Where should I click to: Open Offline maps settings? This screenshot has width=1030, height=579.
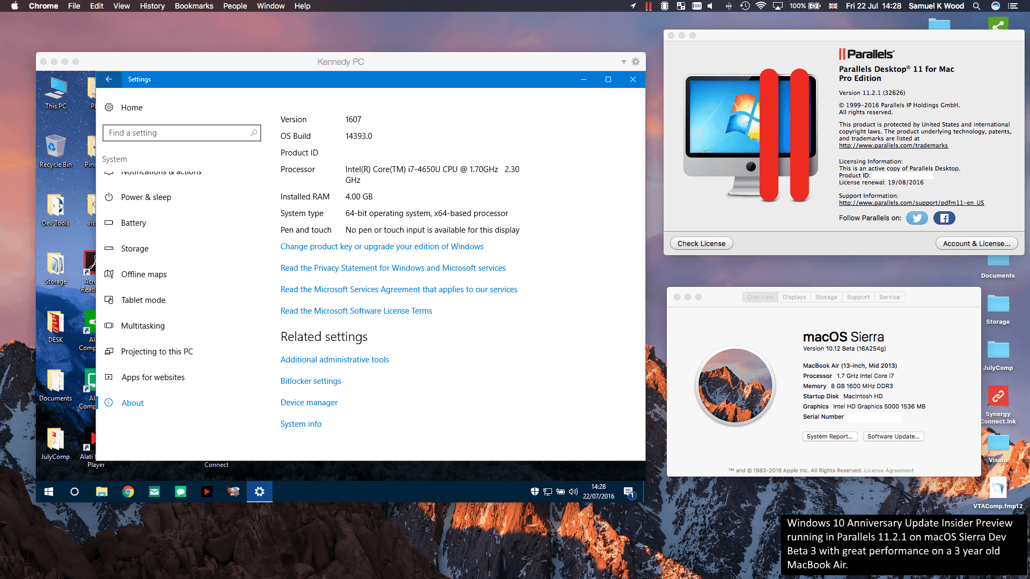point(144,274)
